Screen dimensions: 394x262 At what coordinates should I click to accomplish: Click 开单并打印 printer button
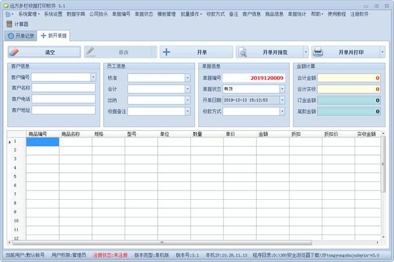[x=345, y=52]
